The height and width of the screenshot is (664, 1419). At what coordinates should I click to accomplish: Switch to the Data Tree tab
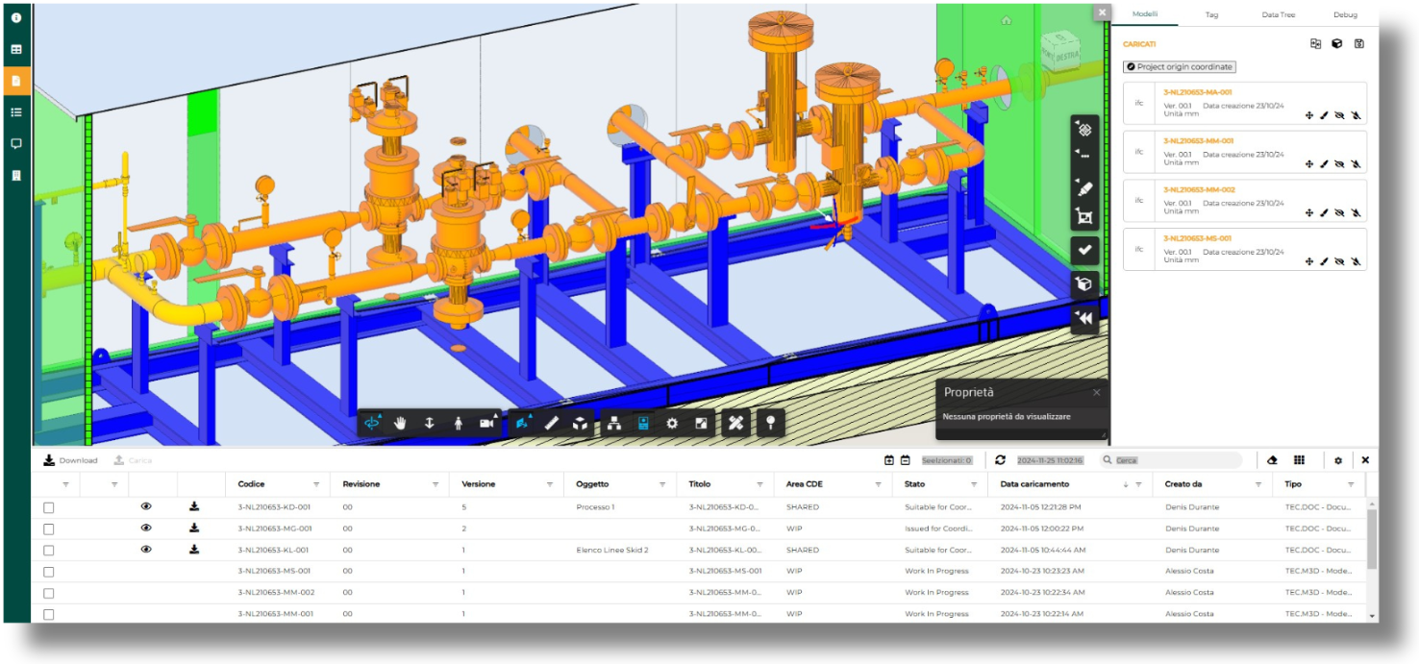pos(1278,14)
